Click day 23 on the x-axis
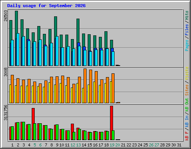This screenshot has height=149, width=191. click(x=134, y=145)
